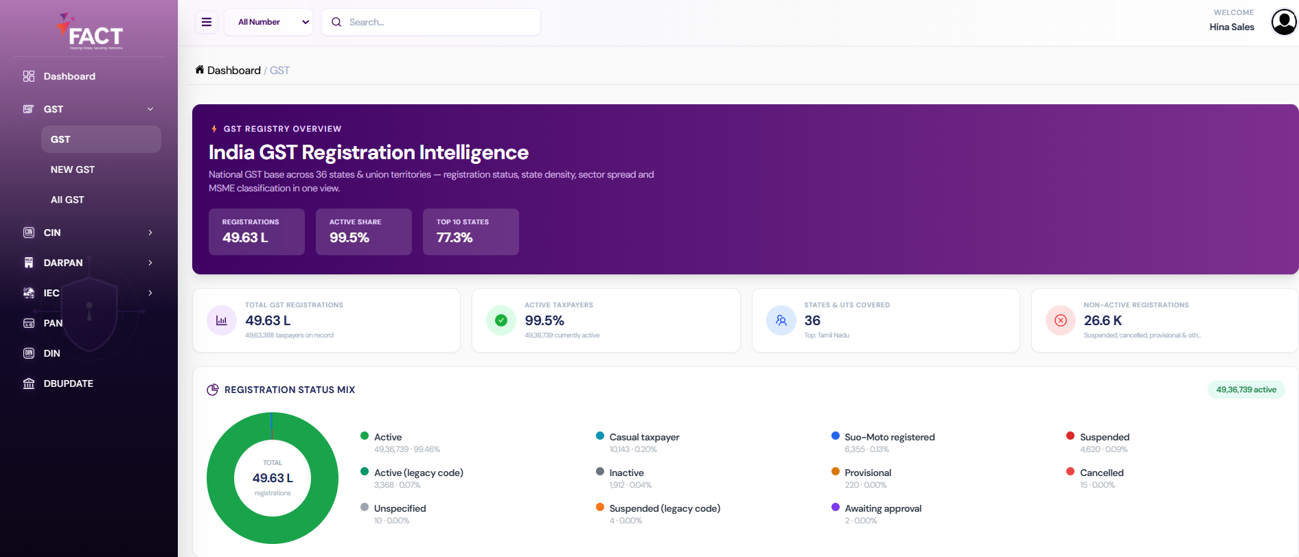The height and width of the screenshot is (557, 1299).
Task: Click the Total GST Registrations chart icon
Action: coord(222,320)
